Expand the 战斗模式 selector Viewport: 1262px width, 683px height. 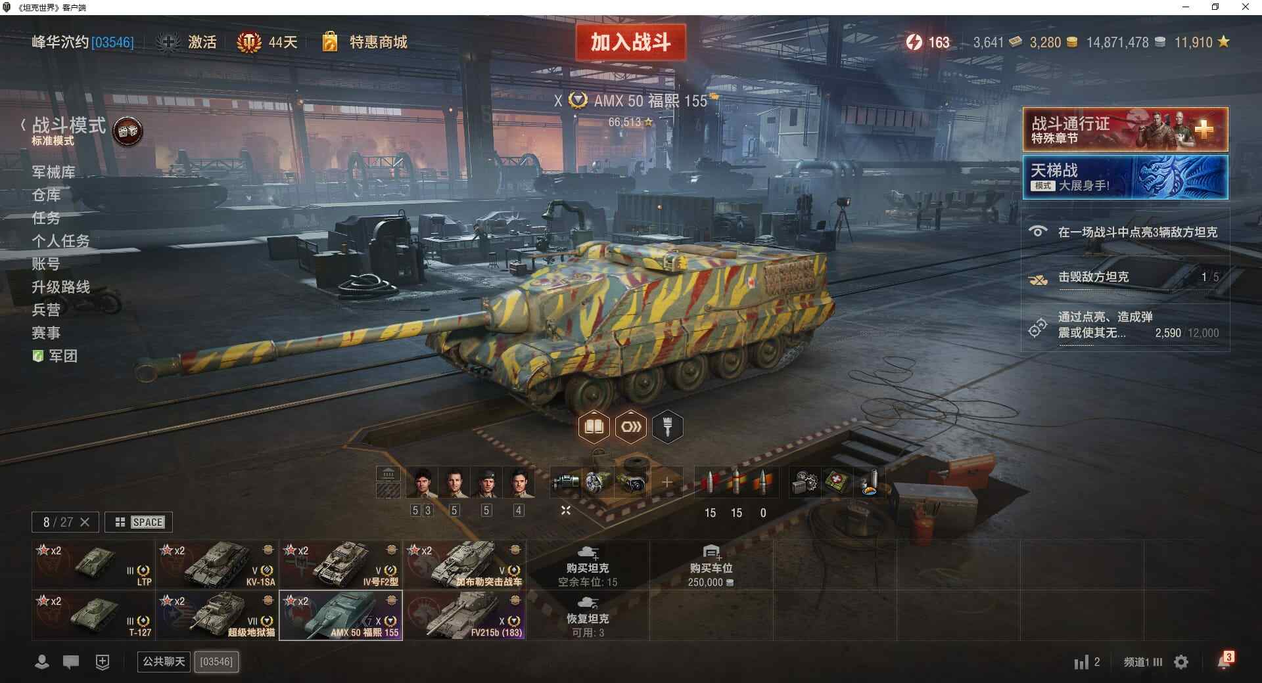(x=64, y=130)
